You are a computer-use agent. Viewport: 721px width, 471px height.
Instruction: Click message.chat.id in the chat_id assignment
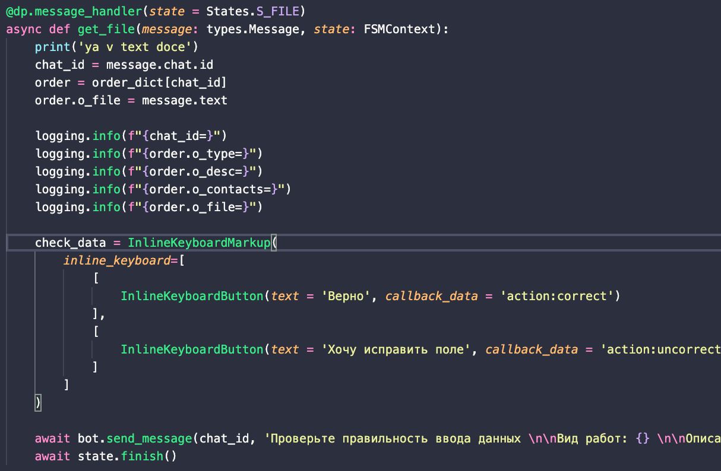[159, 65]
